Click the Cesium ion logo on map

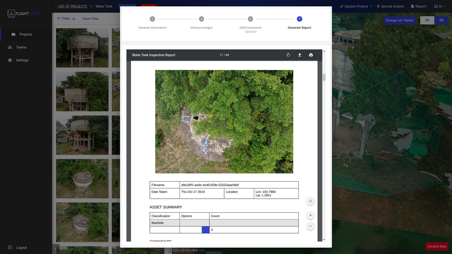pyautogui.click(x=189, y=250)
